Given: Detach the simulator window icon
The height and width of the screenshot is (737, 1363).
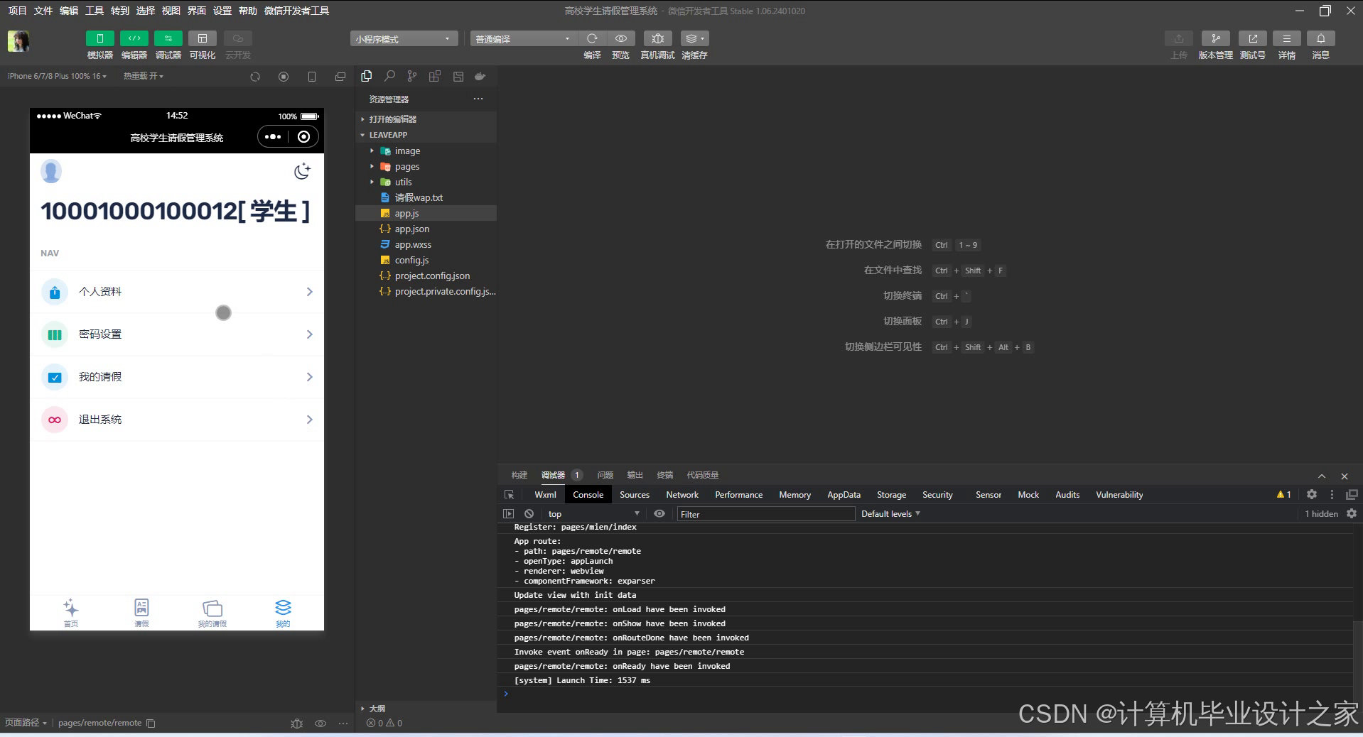Looking at the screenshot, I should coord(340,77).
